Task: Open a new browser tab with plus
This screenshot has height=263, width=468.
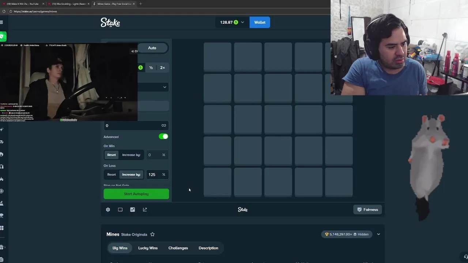Action: (x=140, y=4)
